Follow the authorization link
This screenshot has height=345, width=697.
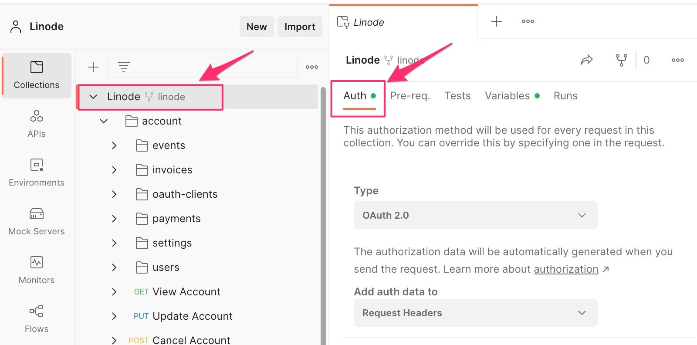click(x=566, y=269)
